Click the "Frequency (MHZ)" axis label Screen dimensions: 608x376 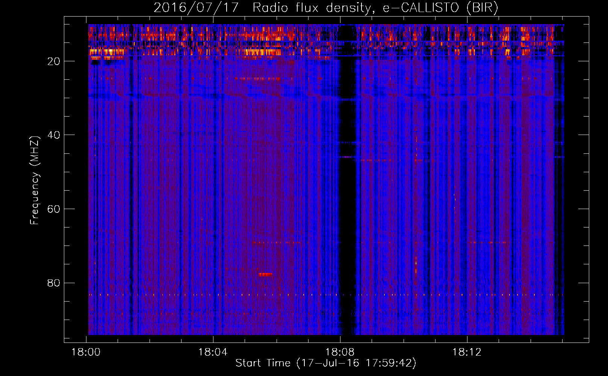point(34,180)
